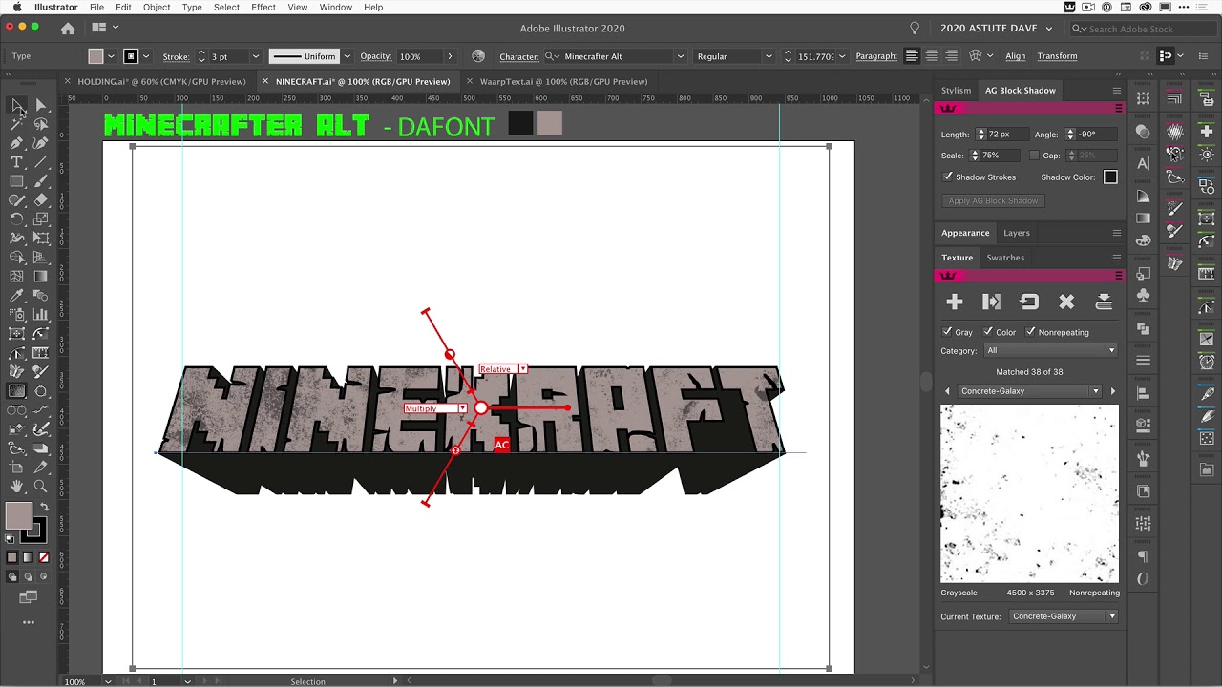
Task: Activate the Zoom magnifier tool
Action: coord(41,487)
